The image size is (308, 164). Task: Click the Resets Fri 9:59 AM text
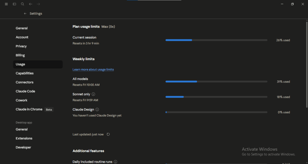pos(85,100)
